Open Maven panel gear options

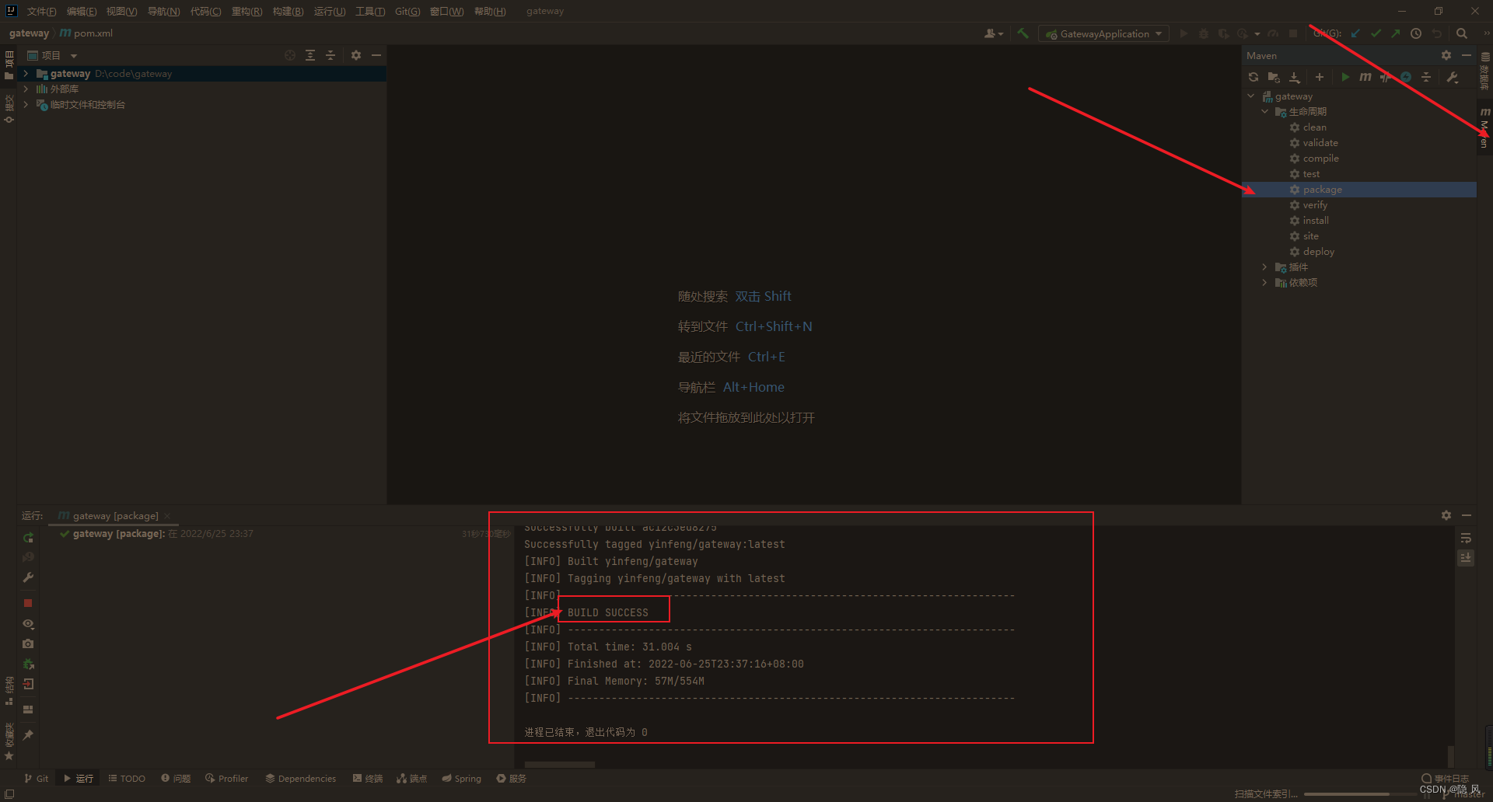pos(1446,55)
